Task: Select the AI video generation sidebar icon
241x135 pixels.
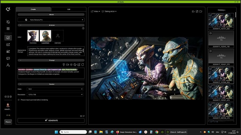Action: pyautogui.click(x=8, y=45)
